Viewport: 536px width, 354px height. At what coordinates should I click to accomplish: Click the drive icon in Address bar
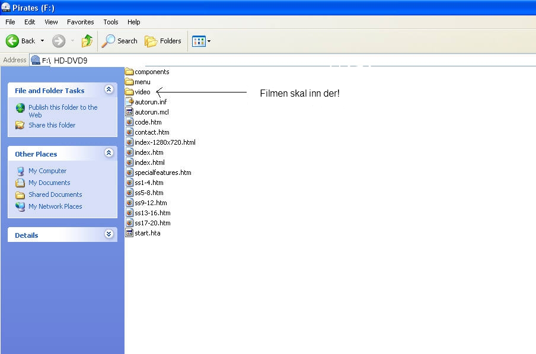click(x=35, y=60)
